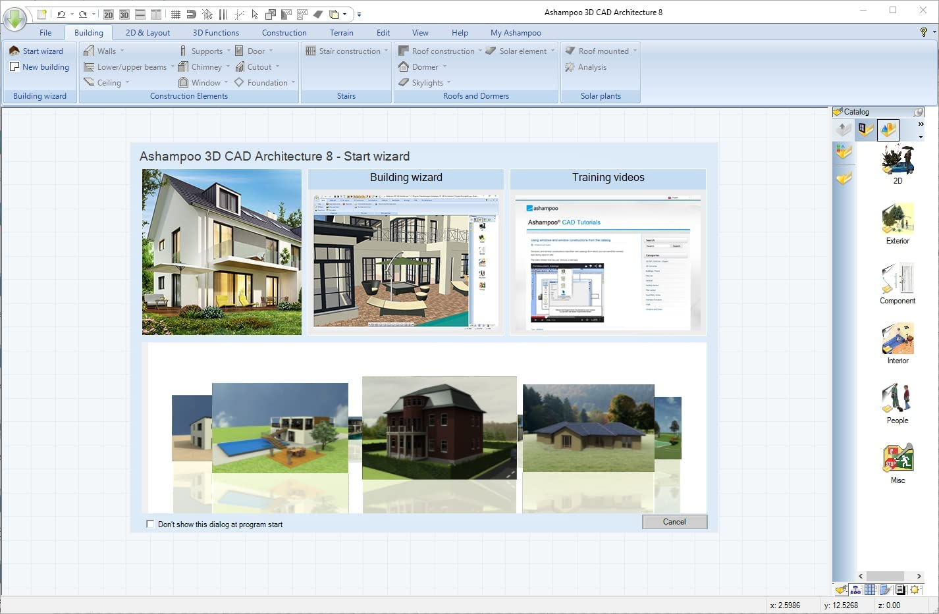Image resolution: width=939 pixels, height=614 pixels.
Task: Switch to the 2D & Layout tab
Action: pos(148,32)
